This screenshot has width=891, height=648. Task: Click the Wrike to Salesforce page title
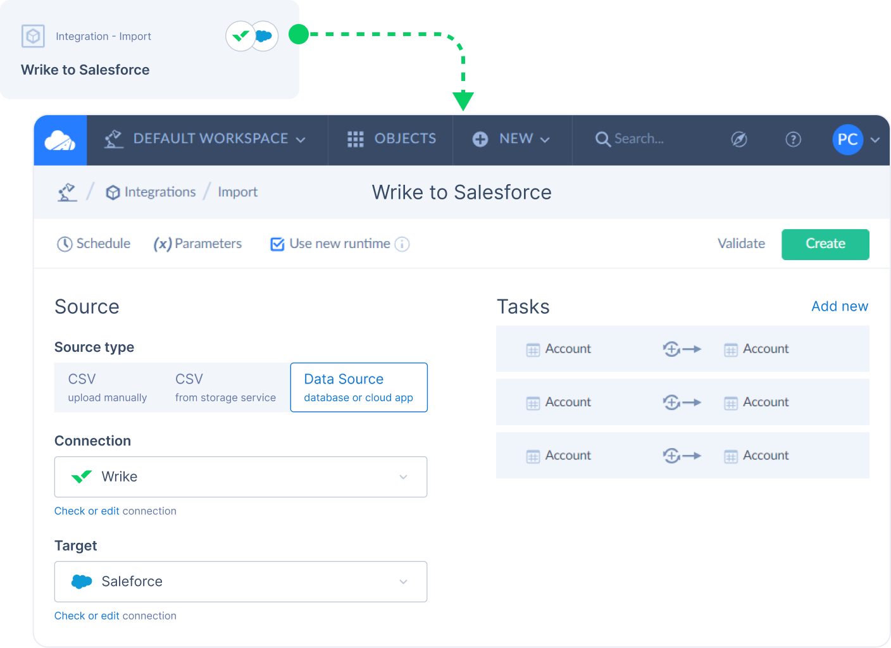[462, 192]
